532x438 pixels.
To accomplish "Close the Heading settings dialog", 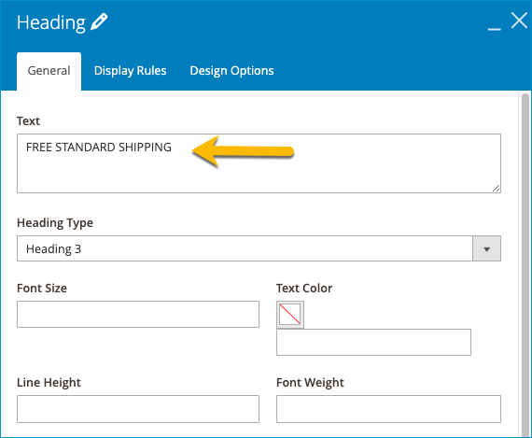I will [x=519, y=21].
